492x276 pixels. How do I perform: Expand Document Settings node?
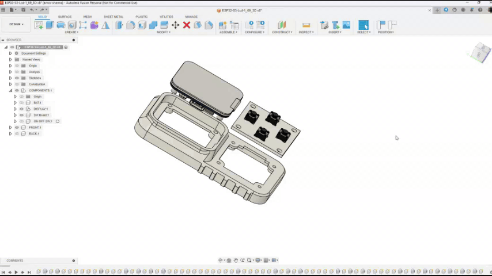10,53
